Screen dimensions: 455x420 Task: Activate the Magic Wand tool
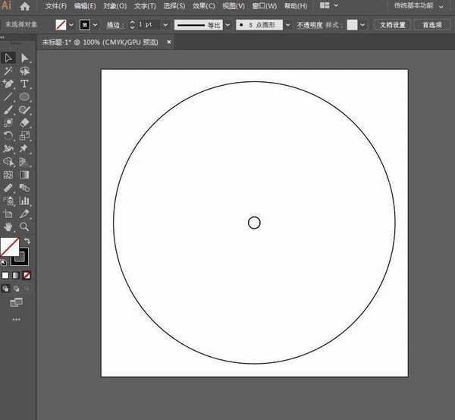[x=8, y=71]
